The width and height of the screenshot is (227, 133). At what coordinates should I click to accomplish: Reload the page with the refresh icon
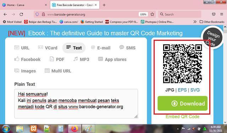(21, 14)
